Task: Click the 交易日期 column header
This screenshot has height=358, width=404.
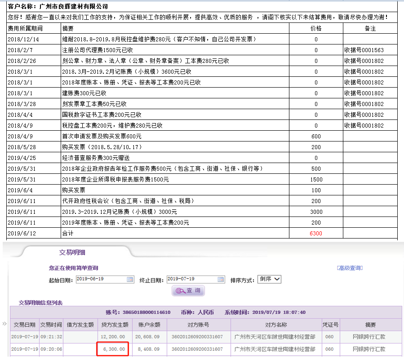Action: [x=24, y=325]
